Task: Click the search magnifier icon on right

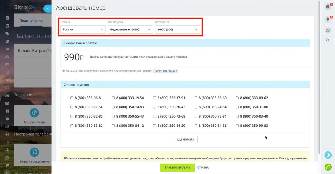Action: 328,40
